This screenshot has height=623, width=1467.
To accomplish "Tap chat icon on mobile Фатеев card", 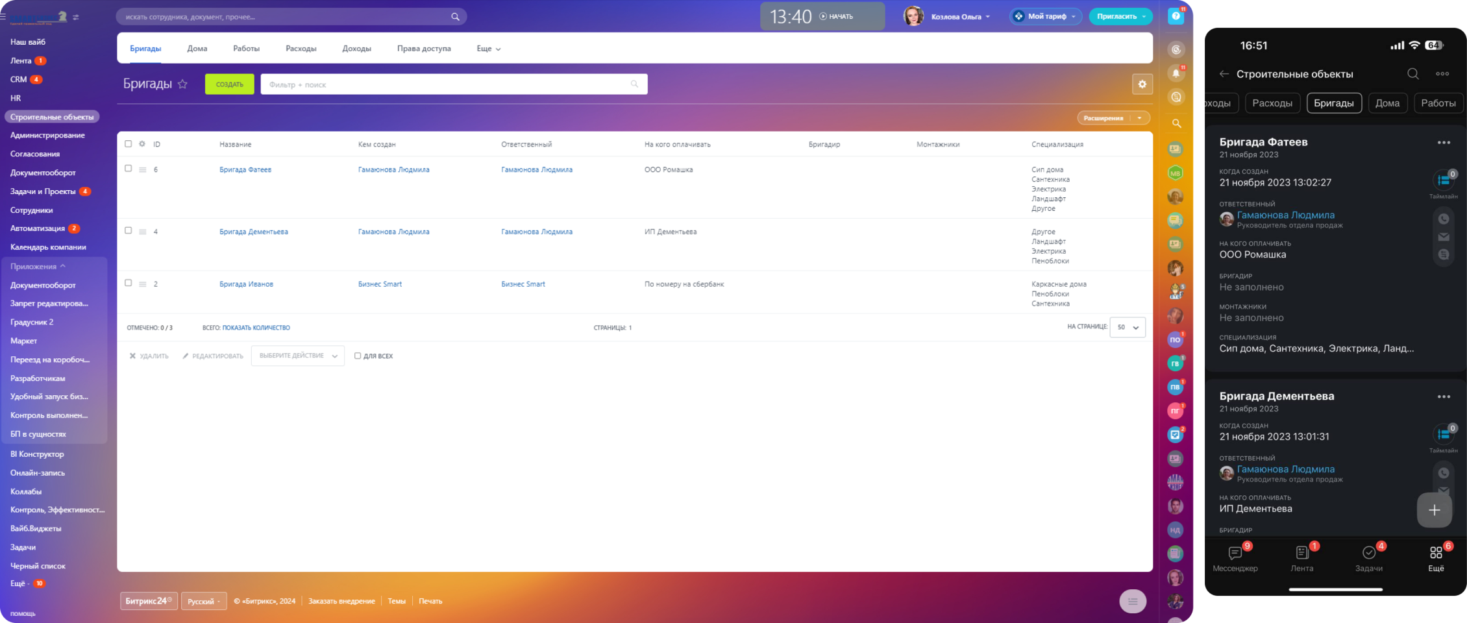I will (x=1444, y=254).
